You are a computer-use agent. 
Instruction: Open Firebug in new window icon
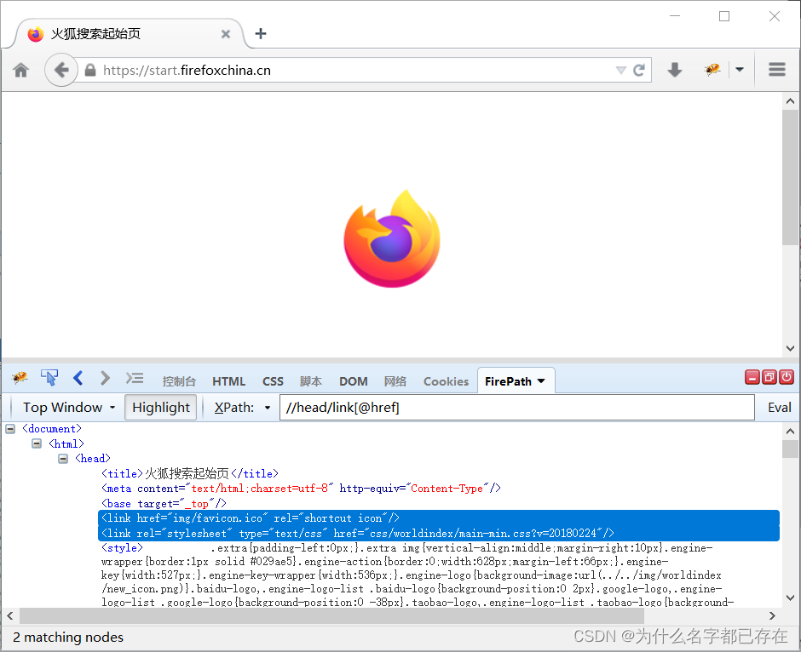pyautogui.click(x=769, y=377)
